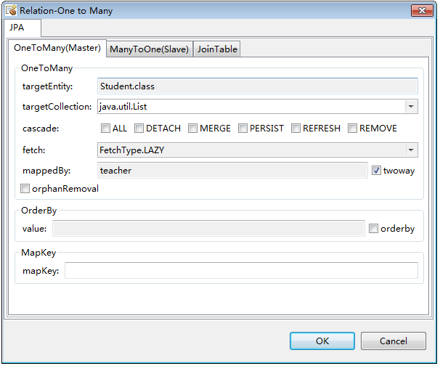Enable PERSIST cascade checkbox

coord(243,129)
